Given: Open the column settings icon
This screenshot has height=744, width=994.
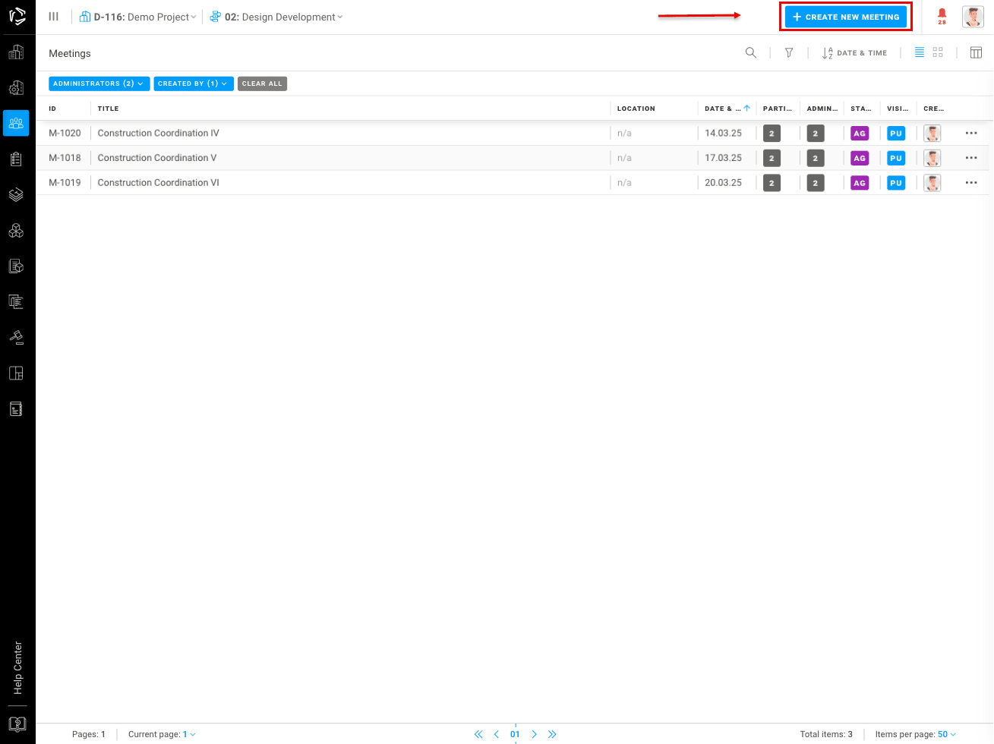Looking at the screenshot, I should pos(976,53).
